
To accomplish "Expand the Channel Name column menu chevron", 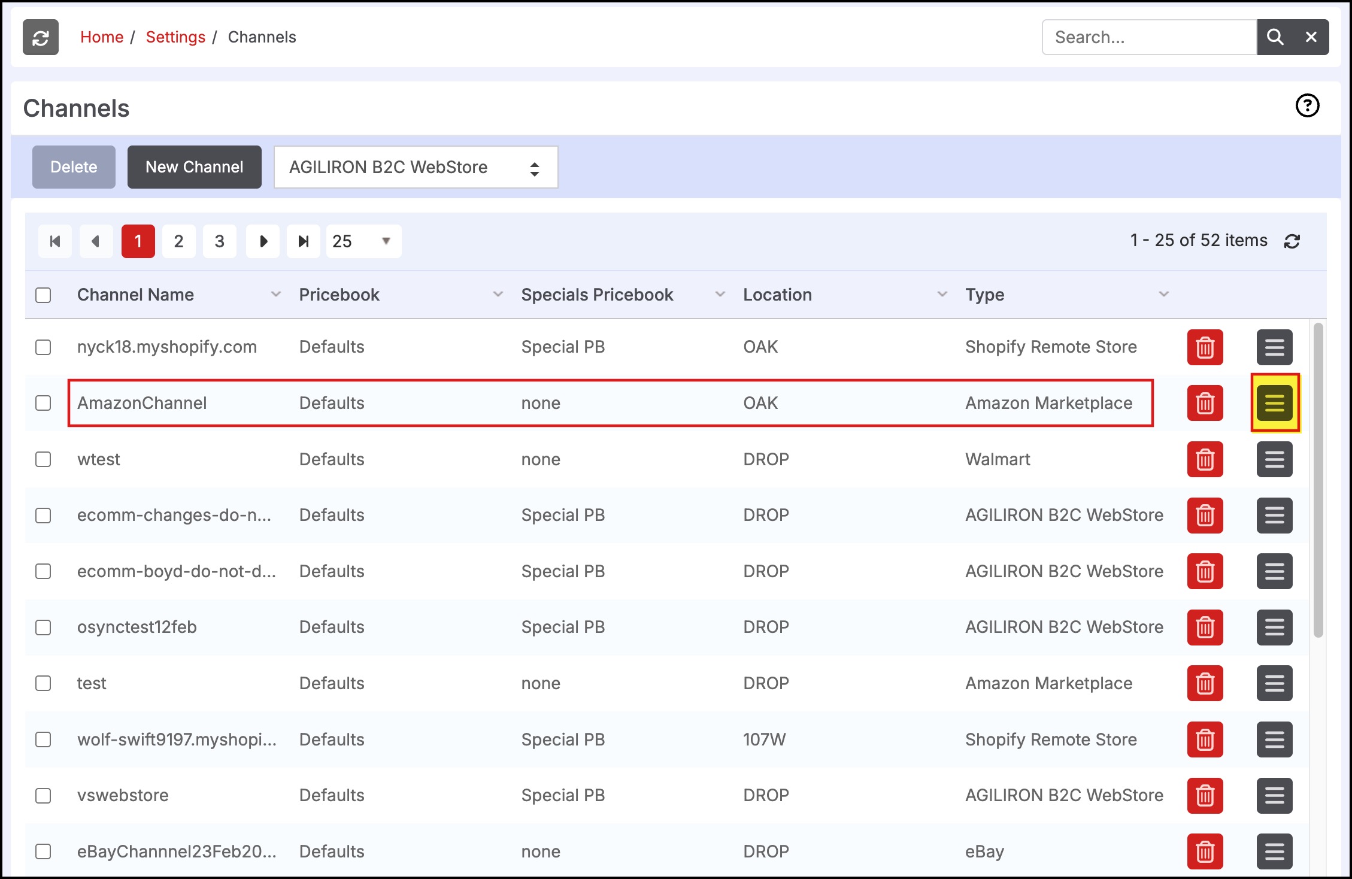I will click(275, 295).
